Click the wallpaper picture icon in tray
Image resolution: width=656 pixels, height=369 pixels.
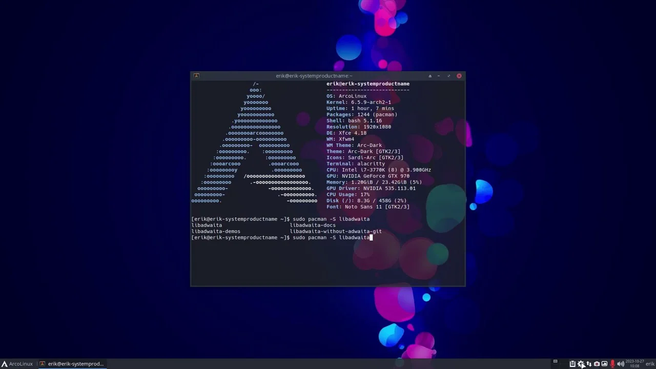coord(604,364)
